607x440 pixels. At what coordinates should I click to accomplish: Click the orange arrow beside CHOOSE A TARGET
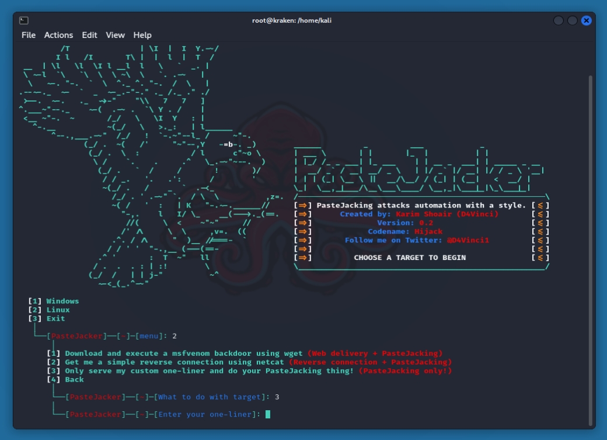(x=303, y=258)
